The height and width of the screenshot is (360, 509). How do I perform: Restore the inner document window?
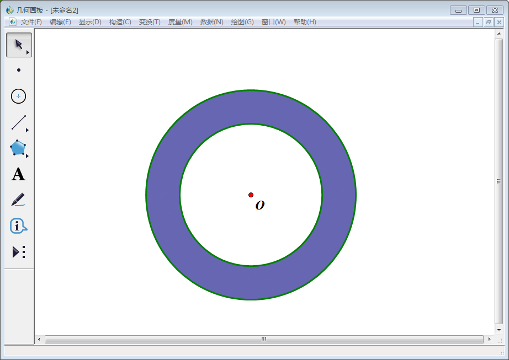[489, 22]
